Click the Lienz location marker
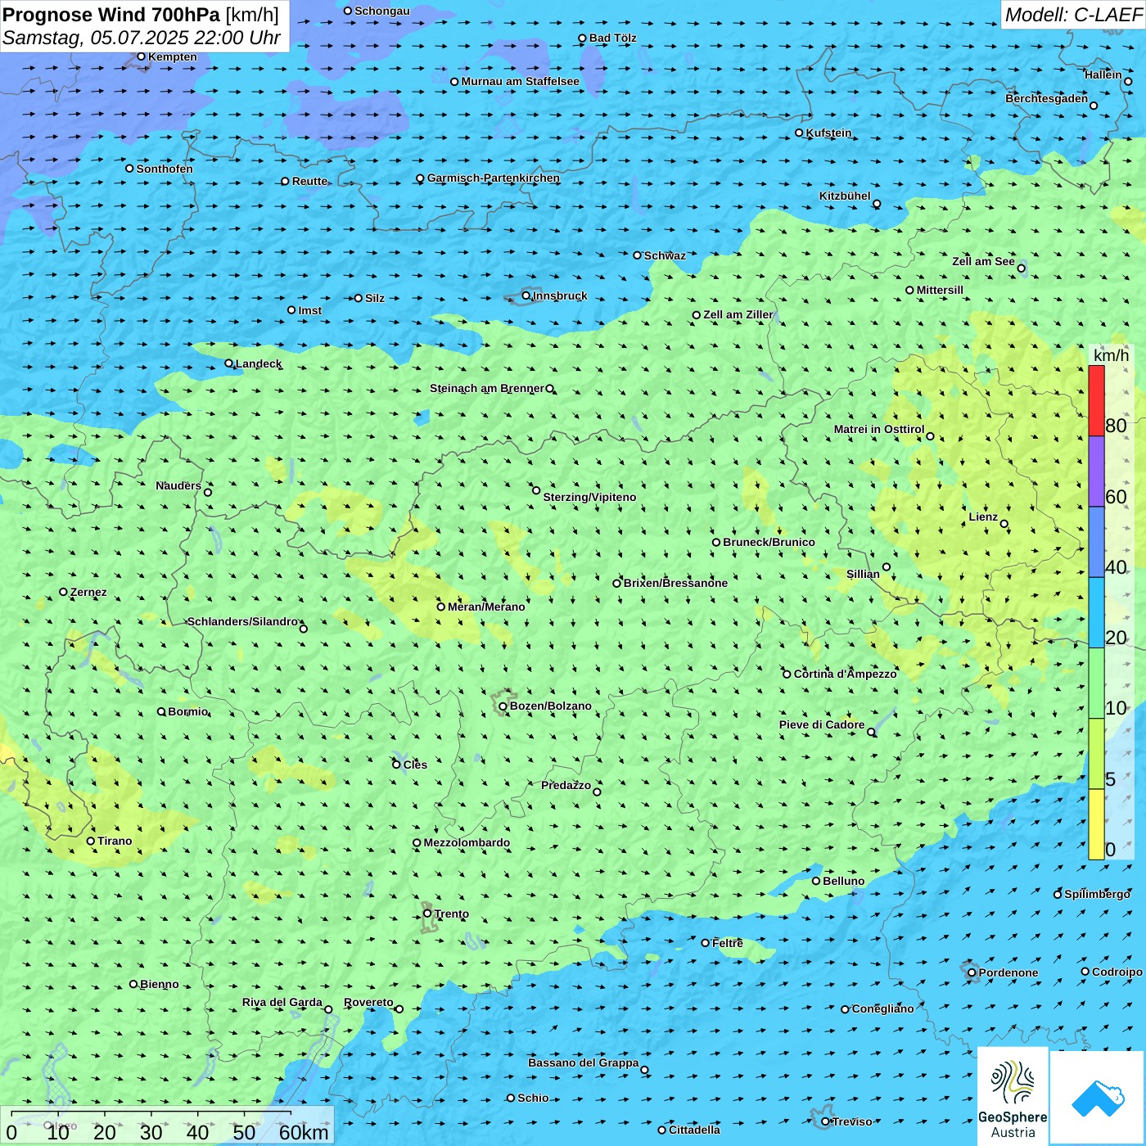The width and height of the screenshot is (1146, 1146). pos(1004,524)
